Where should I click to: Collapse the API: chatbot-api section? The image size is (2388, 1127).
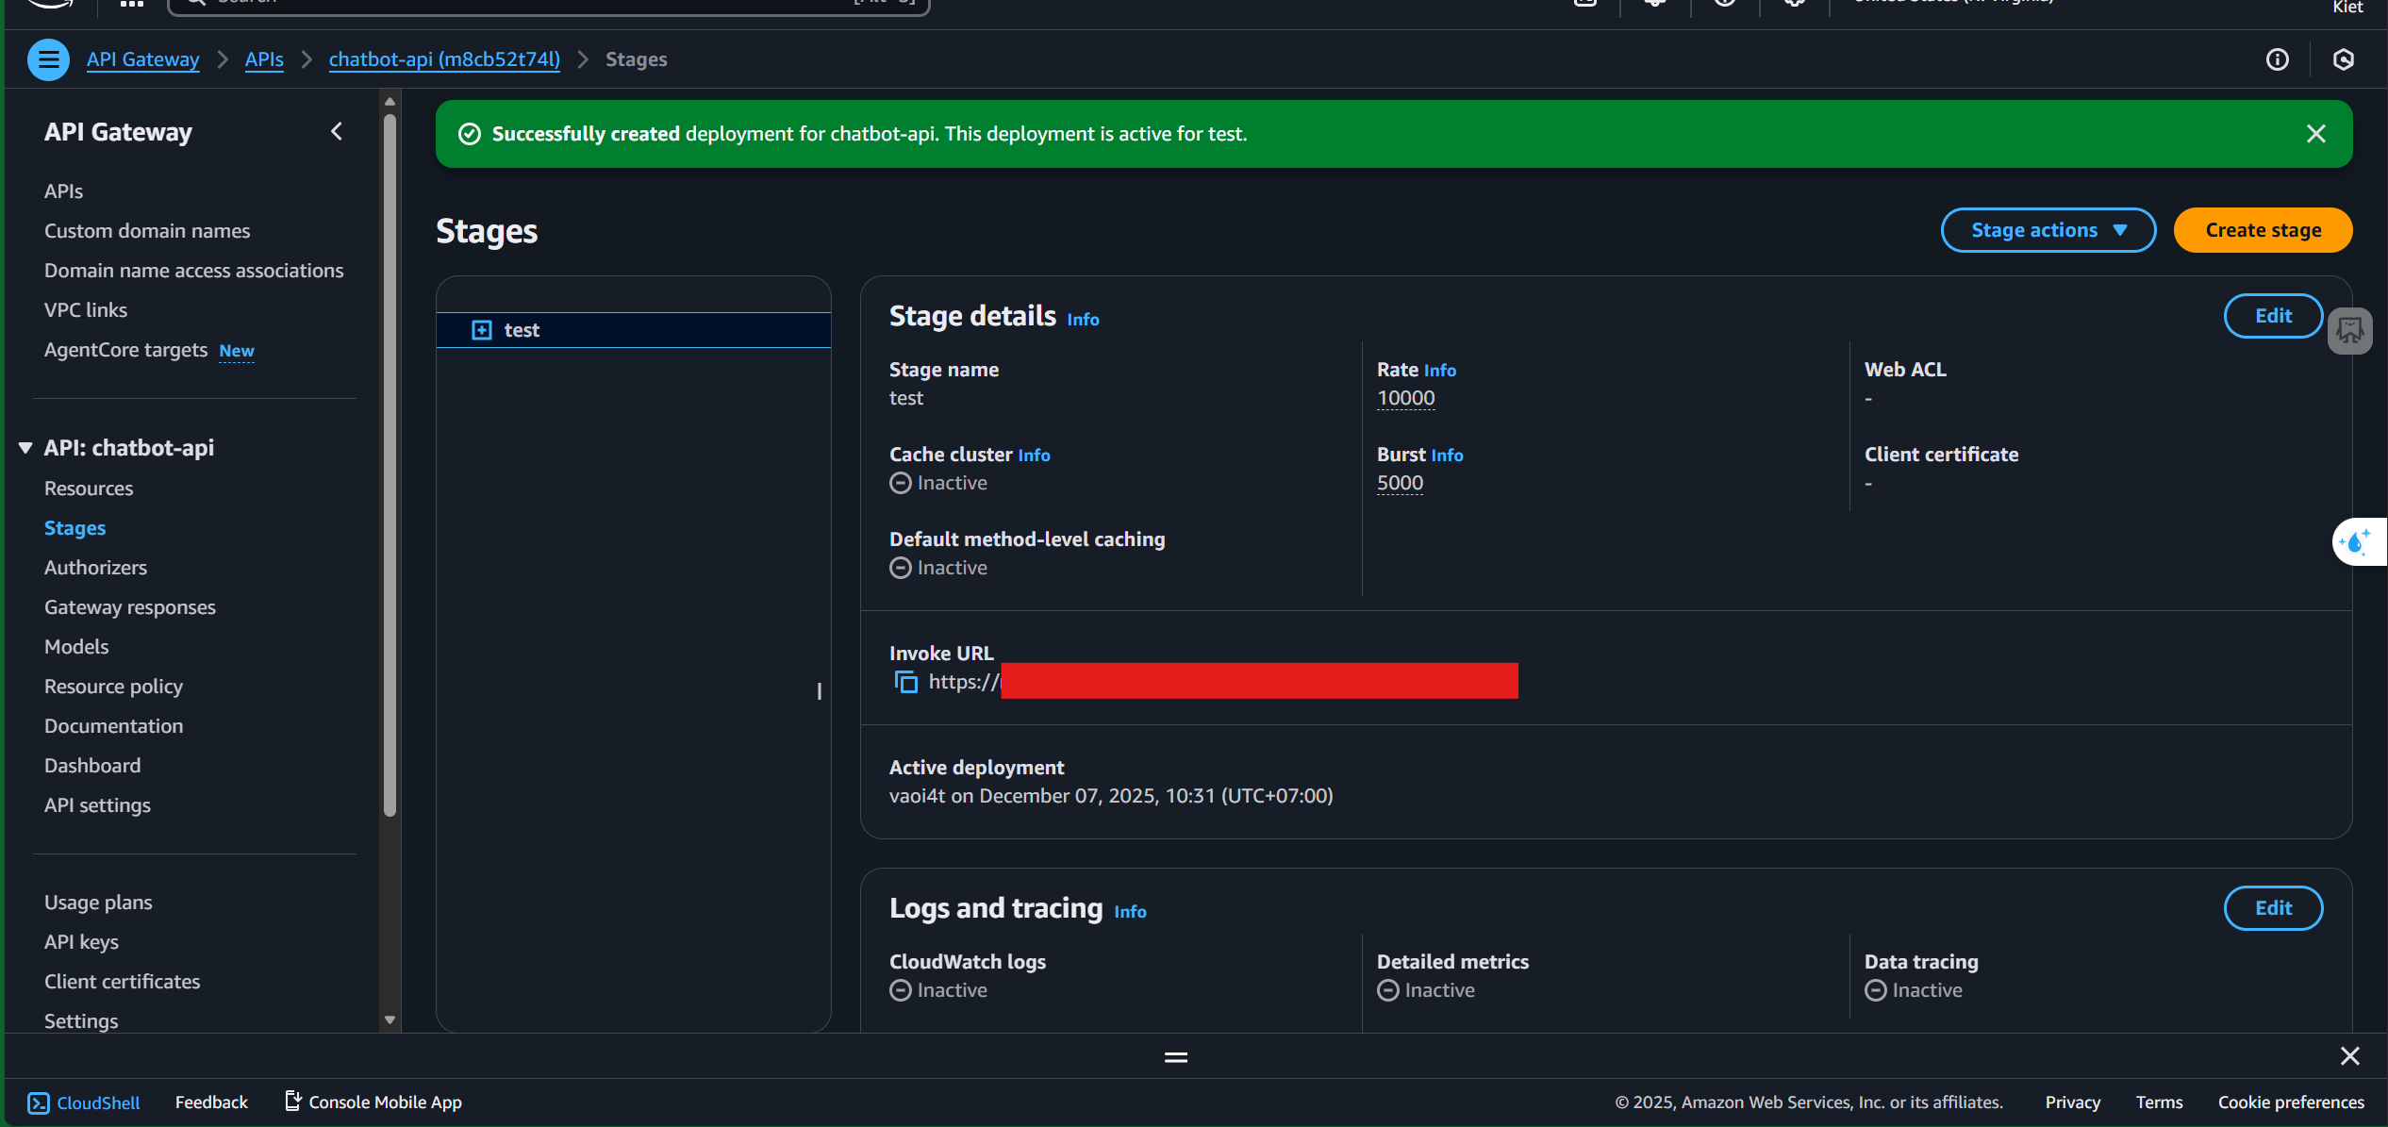click(x=25, y=448)
